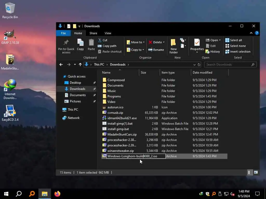Select Desktop in navigation pane
Screen dimensions: 266x199
click(x=75, y=83)
